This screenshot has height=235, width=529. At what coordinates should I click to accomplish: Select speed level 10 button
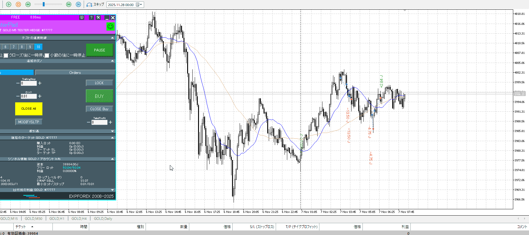tap(38, 47)
